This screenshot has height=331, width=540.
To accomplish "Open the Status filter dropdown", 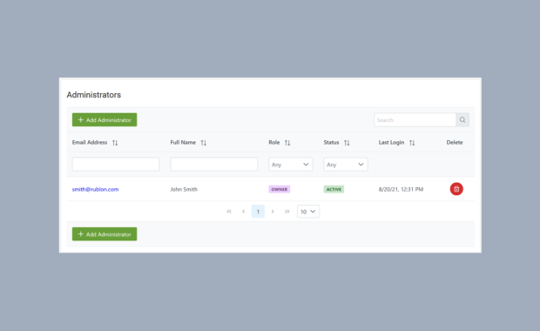I will click(346, 165).
